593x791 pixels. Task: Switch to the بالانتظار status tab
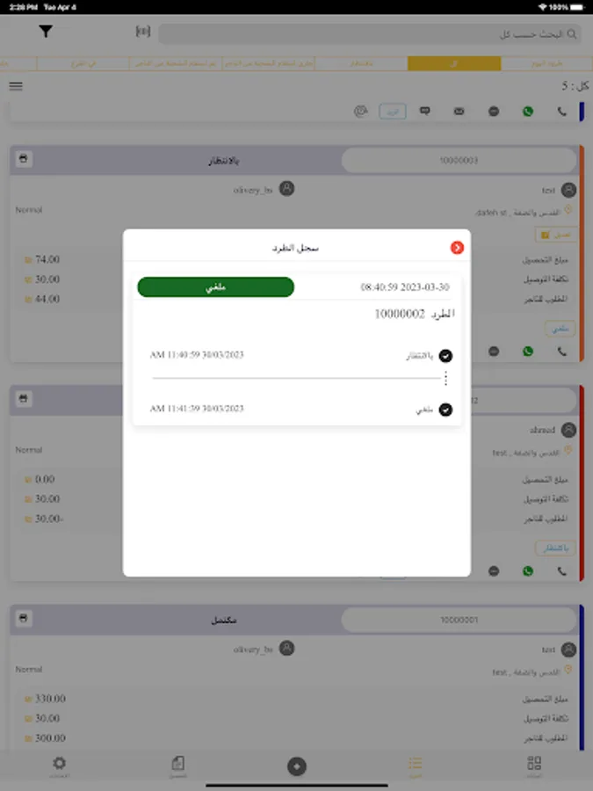(361, 63)
